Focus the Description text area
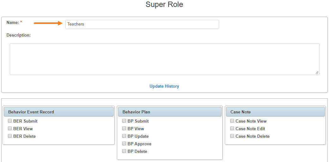 (x=164, y=59)
